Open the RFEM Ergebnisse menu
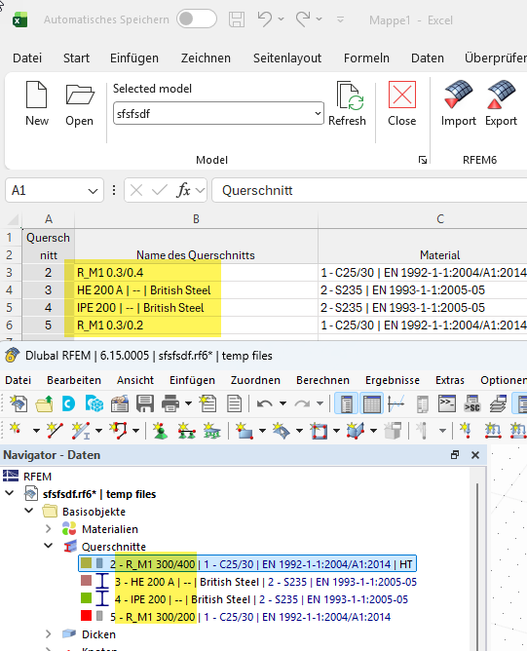 (x=393, y=380)
